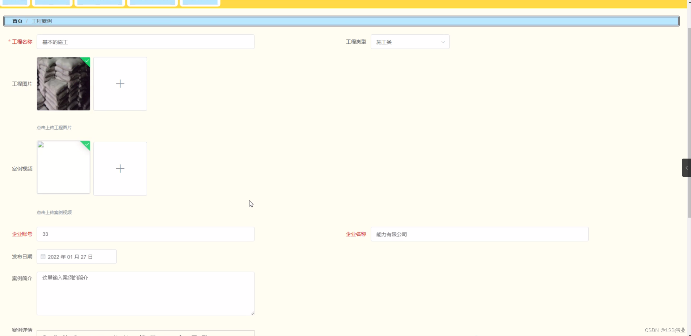Collapse the panel using the right edge arrow
Image resolution: width=691 pixels, height=336 pixels.
(x=686, y=168)
